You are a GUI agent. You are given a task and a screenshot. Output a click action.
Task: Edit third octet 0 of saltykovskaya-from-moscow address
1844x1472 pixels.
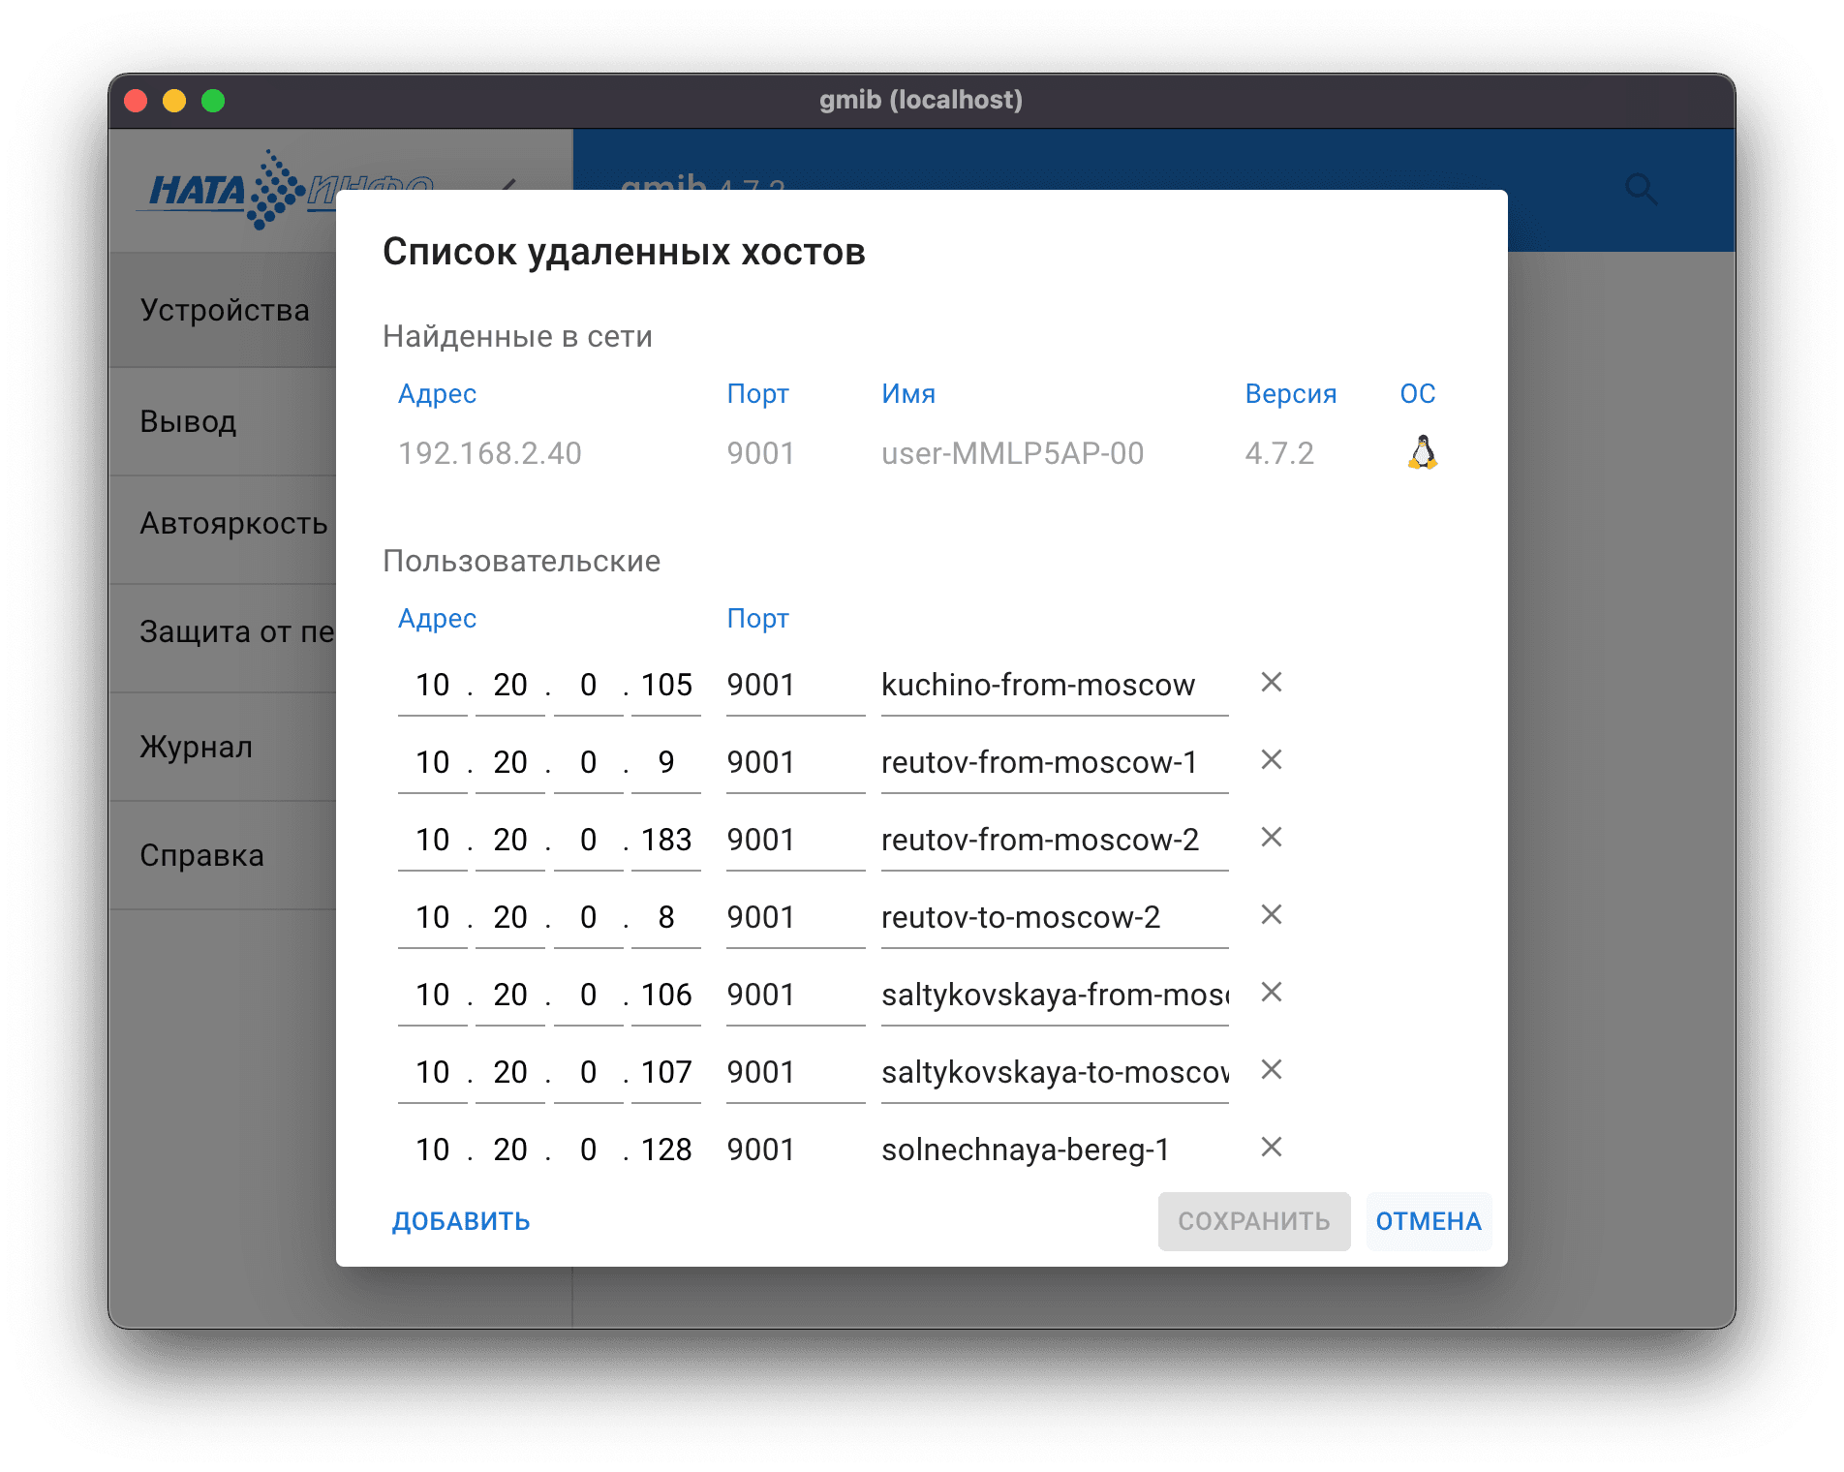point(588,996)
